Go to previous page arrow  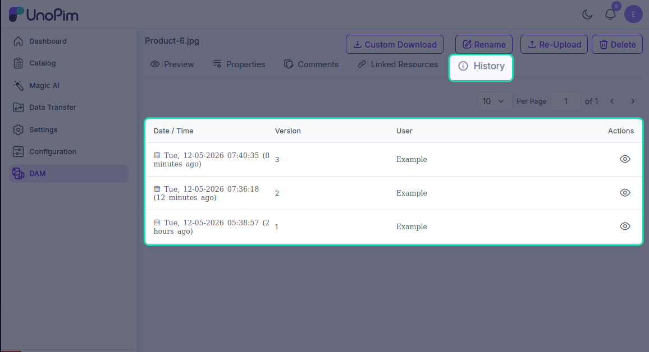point(612,101)
